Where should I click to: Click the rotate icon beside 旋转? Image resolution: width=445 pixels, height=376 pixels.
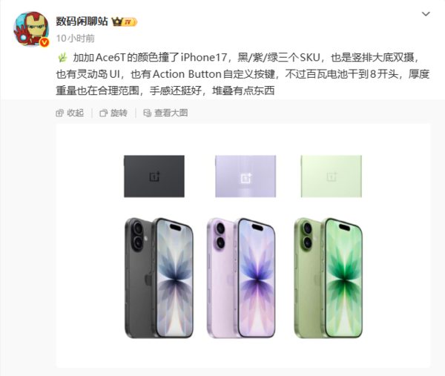103,113
